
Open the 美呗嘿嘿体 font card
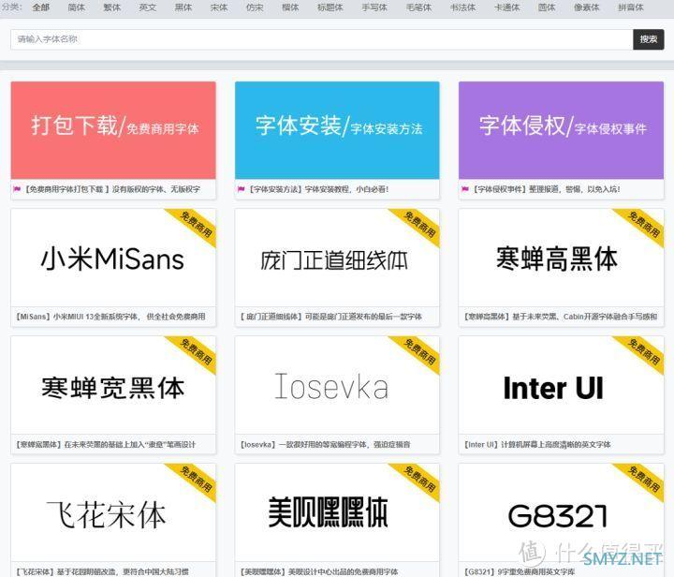tap(328, 513)
